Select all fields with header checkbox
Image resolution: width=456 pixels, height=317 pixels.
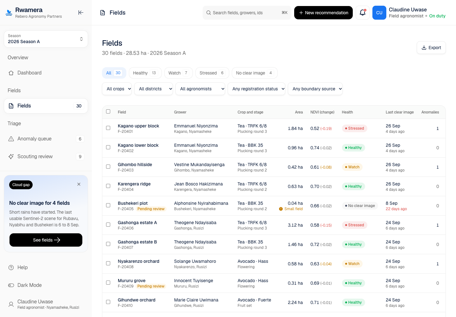pyautogui.click(x=108, y=112)
